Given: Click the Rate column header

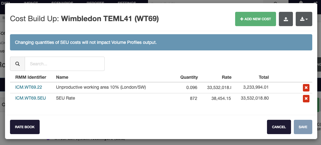Looking at the screenshot, I should pyautogui.click(x=227, y=77).
